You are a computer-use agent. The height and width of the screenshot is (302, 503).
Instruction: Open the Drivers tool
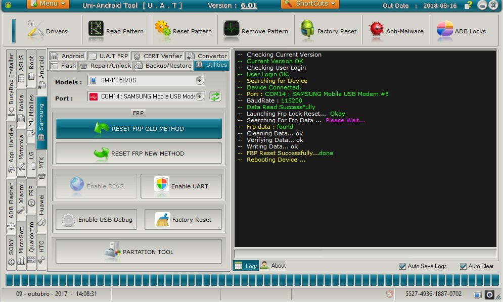click(x=47, y=31)
